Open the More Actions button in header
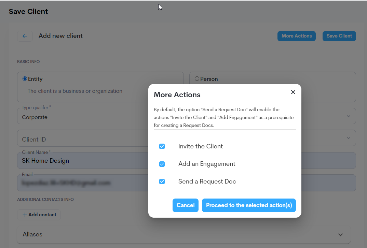This screenshot has height=248, width=367. [x=296, y=36]
